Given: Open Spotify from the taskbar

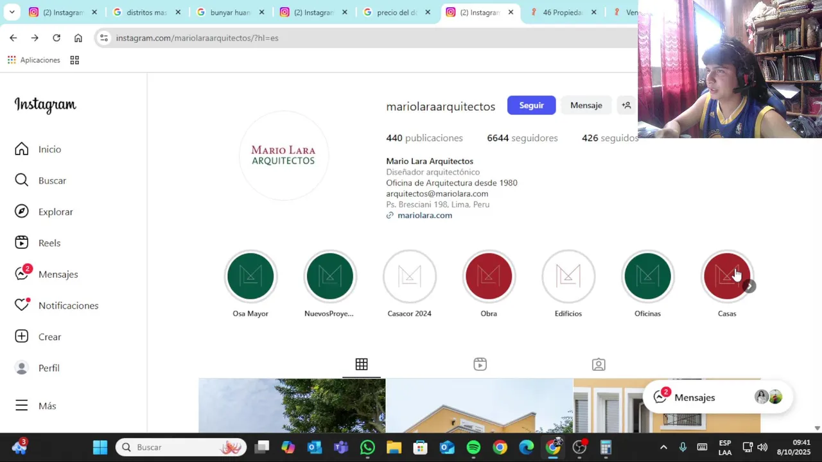Looking at the screenshot, I should (x=473, y=447).
